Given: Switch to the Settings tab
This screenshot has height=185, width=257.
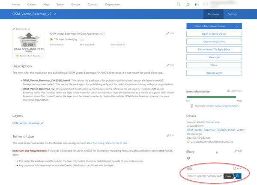Looking at the screenshot, I should coord(233,14).
